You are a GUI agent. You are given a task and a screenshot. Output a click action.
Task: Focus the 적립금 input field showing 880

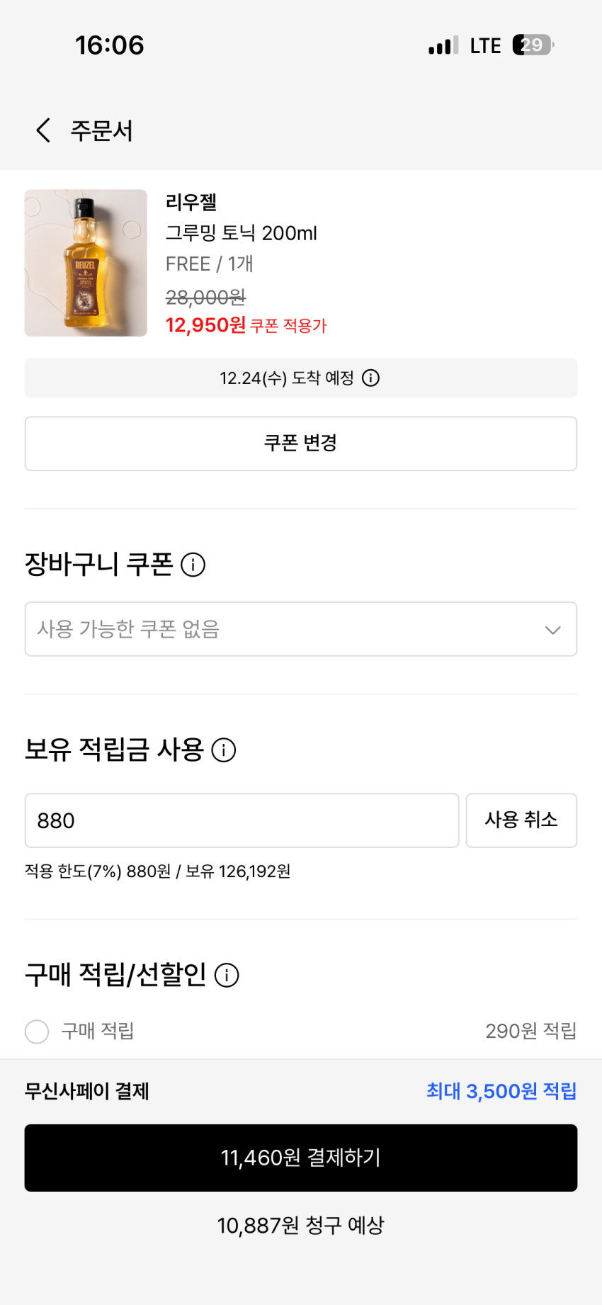(242, 820)
